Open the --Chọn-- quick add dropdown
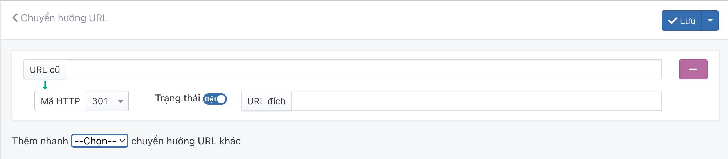 pyautogui.click(x=100, y=141)
